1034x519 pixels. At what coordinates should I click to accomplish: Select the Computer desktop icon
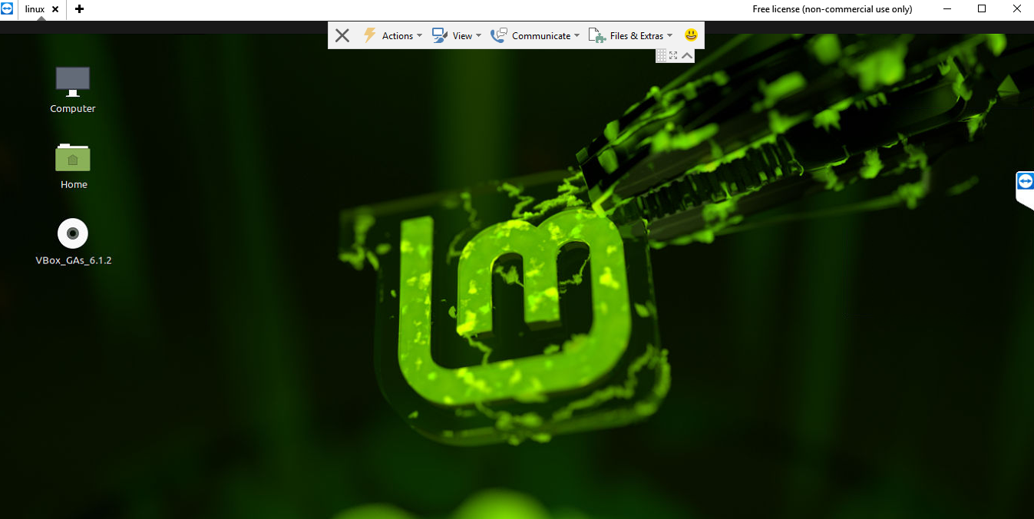pyautogui.click(x=73, y=91)
